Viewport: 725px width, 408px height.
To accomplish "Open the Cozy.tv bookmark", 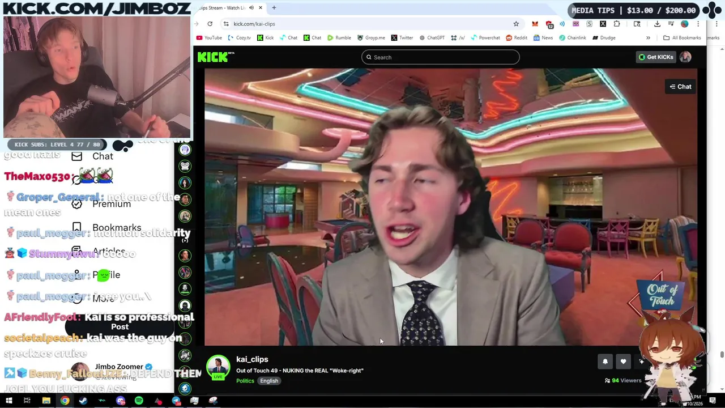I will point(239,38).
